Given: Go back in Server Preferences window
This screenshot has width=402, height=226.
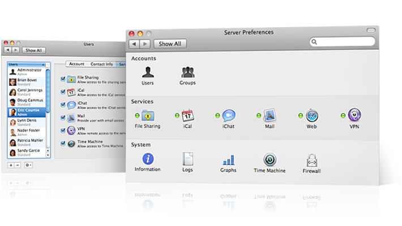Looking at the screenshot, I should click(134, 44).
